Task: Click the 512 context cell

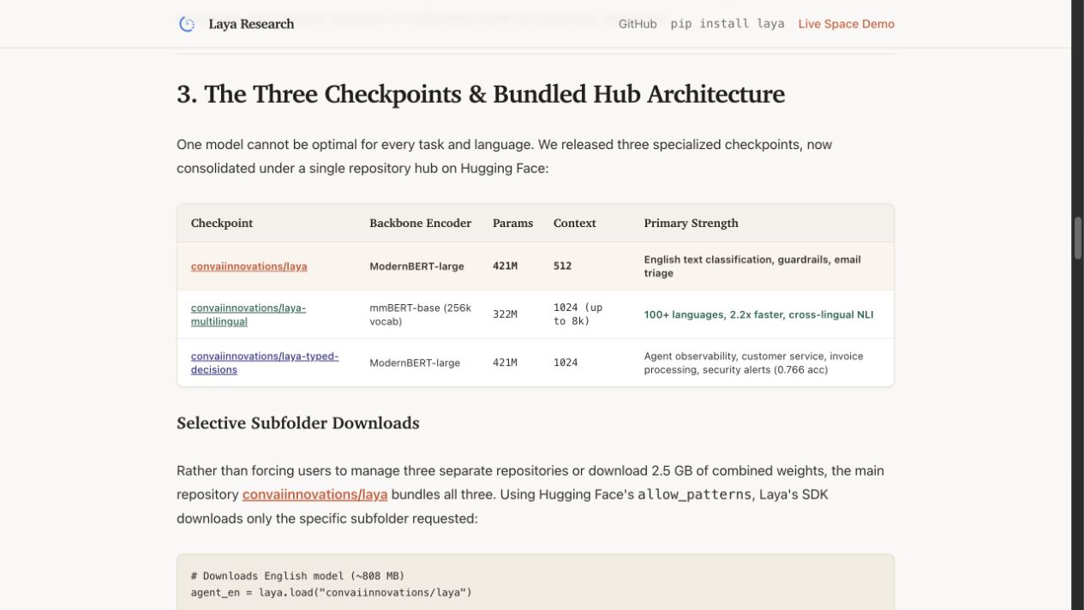Action: 562,266
